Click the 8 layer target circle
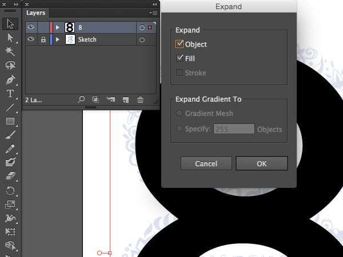 142,27
